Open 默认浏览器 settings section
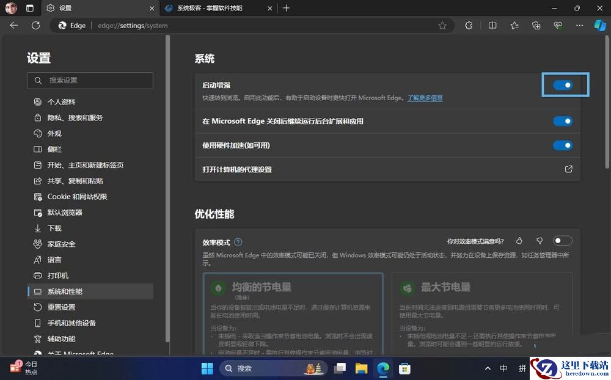This screenshot has height=380, width=611. click(90, 213)
